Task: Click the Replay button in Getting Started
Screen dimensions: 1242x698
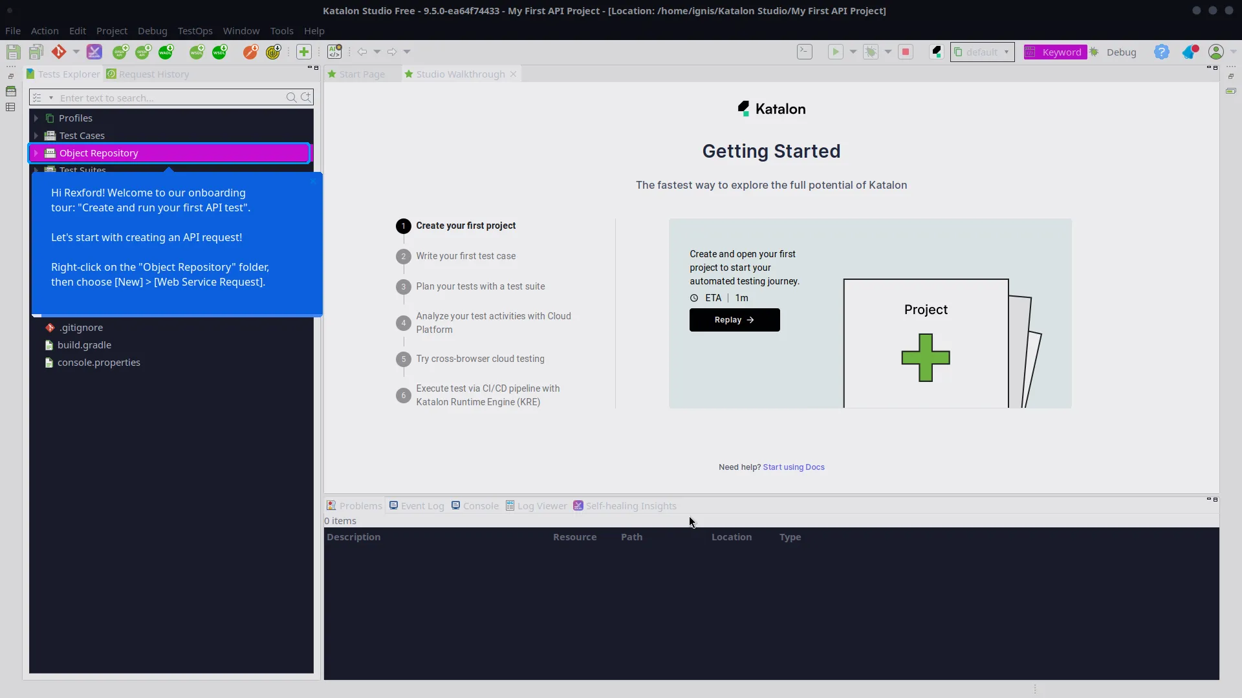Action: [735, 320]
